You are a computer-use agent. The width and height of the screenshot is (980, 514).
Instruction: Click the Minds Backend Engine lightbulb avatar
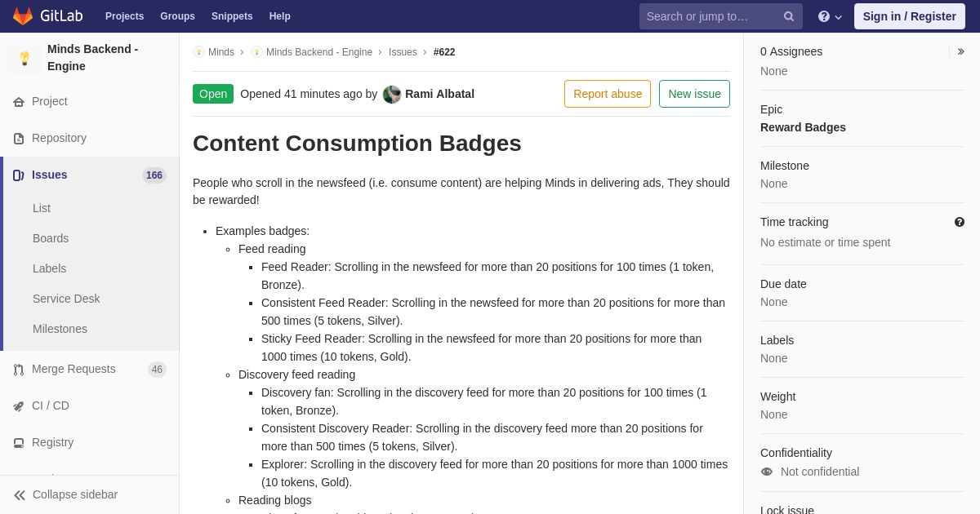24,58
